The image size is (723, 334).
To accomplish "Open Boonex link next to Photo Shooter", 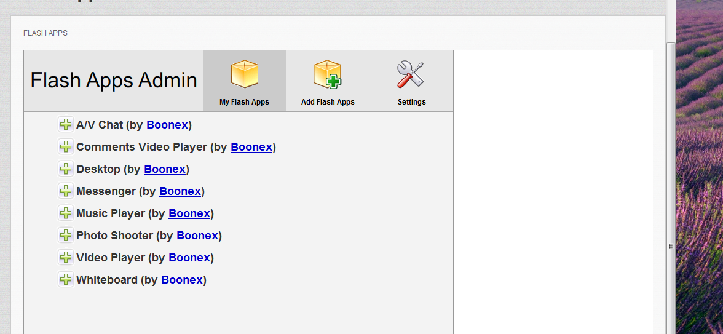I will pos(197,236).
